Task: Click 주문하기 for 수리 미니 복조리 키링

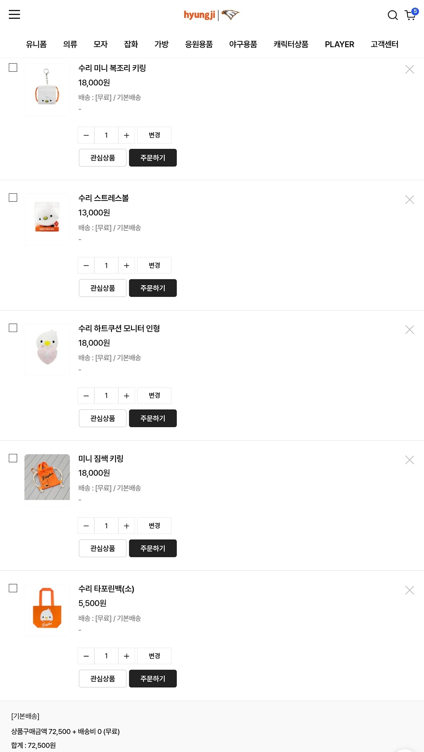Action: coord(153,158)
